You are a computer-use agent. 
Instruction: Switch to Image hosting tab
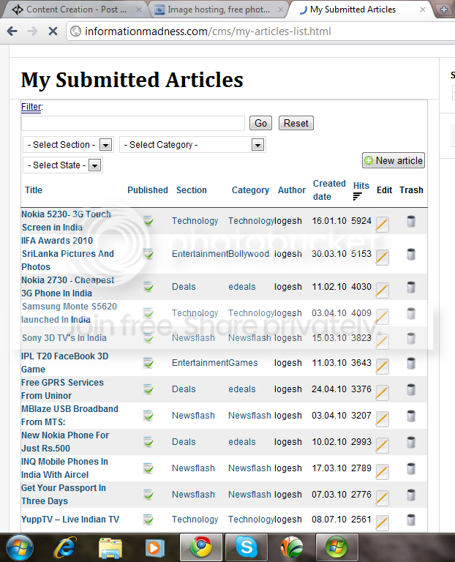(219, 10)
